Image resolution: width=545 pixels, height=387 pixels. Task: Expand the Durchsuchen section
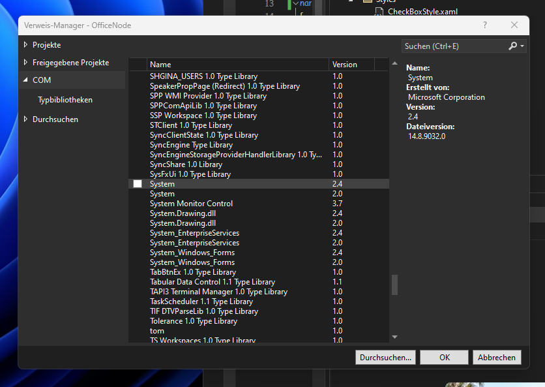point(25,119)
